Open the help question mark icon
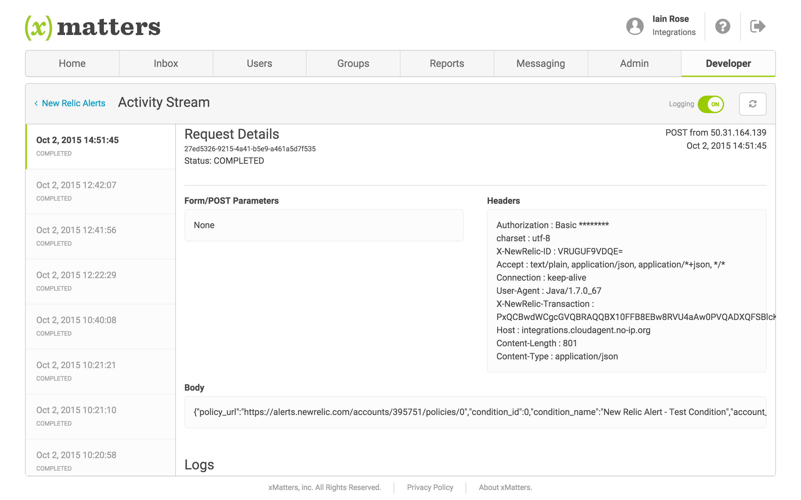The width and height of the screenshot is (801, 500). point(722,26)
